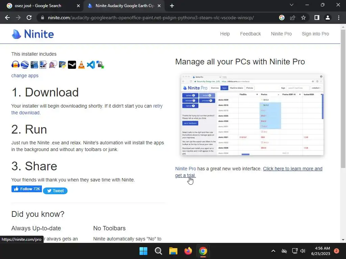Click the Steam app icon
Image resolution: width=346 pixels, height=259 pixels.
tap(72, 65)
